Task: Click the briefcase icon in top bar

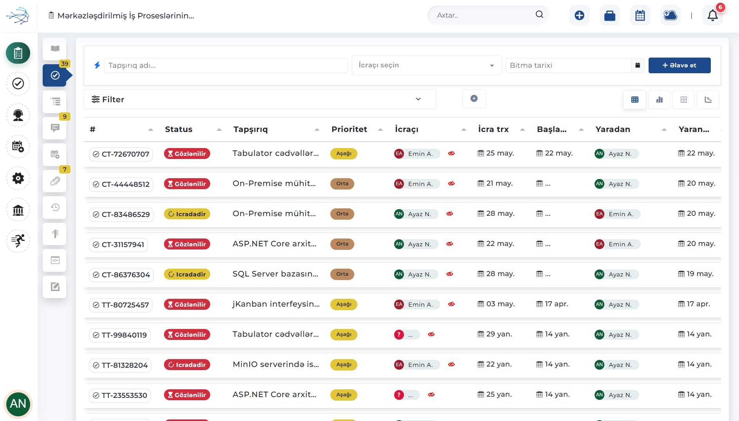Action: (x=610, y=16)
